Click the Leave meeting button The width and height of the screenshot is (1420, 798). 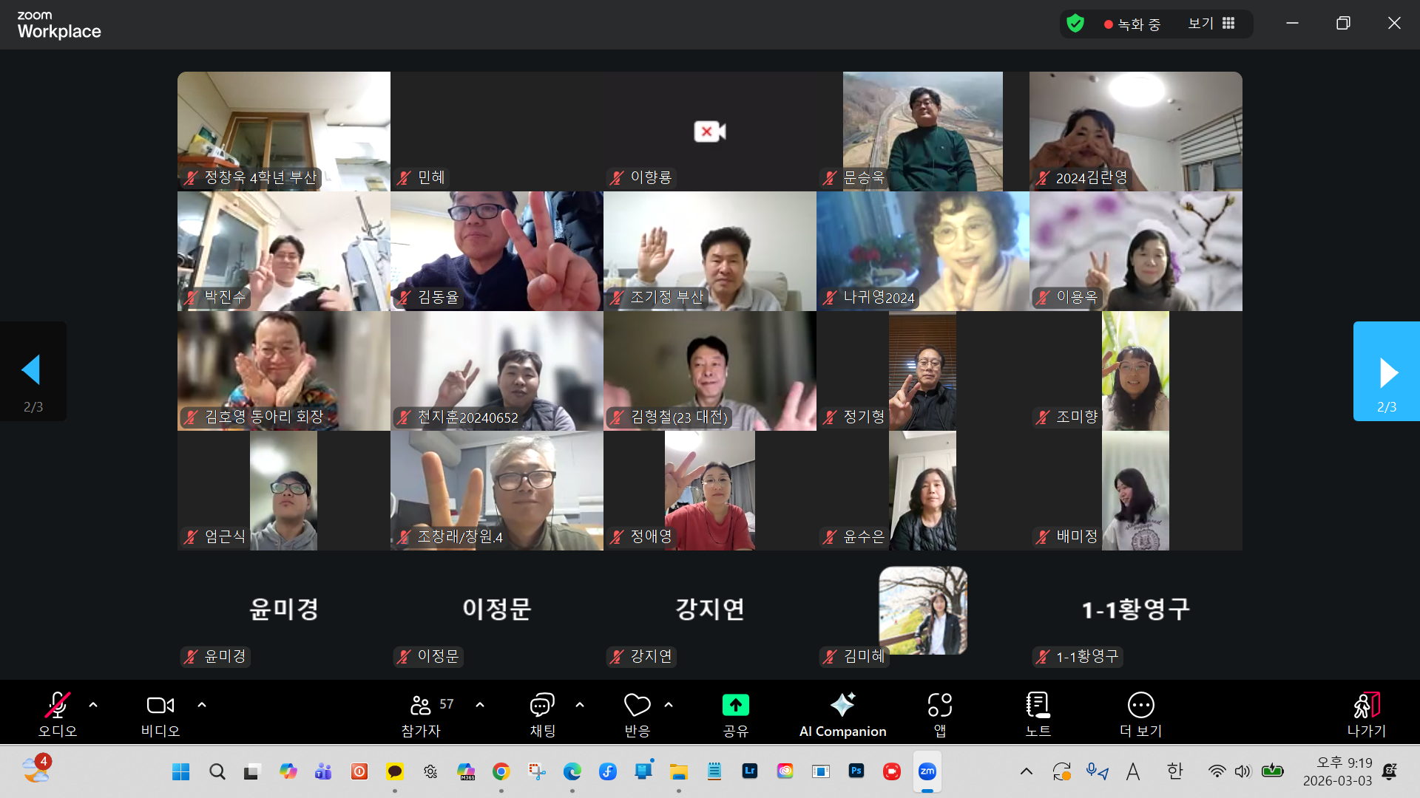1366,713
